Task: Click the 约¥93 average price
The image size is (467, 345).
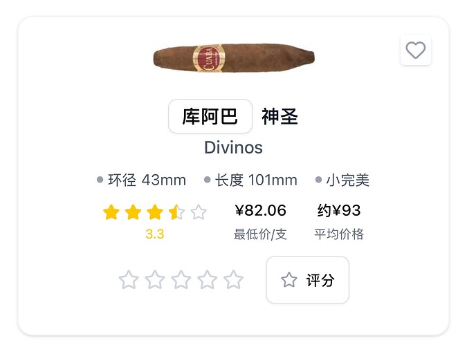Action: pos(339,210)
